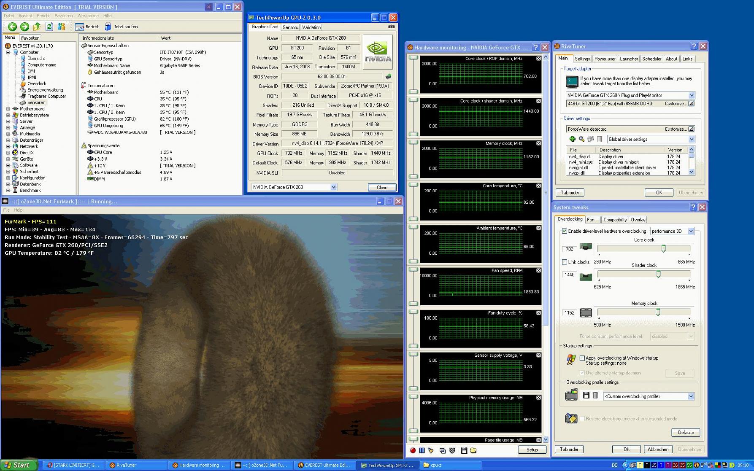
Task: Check the Link clocks option
Action: 565,262
